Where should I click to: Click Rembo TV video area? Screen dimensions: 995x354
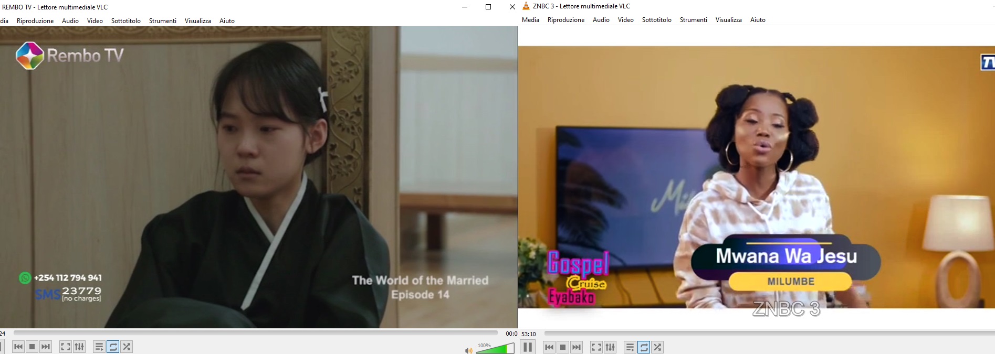click(x=259, y=177)
